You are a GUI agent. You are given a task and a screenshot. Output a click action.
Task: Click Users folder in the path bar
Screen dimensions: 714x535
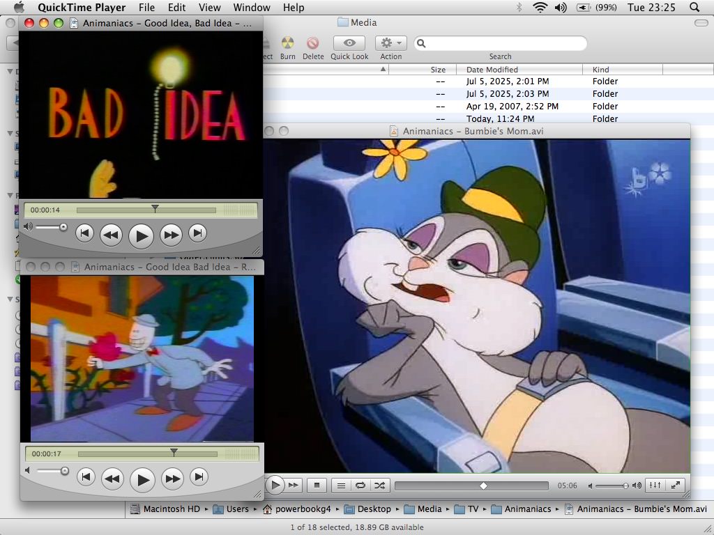[x=231, y=509]
